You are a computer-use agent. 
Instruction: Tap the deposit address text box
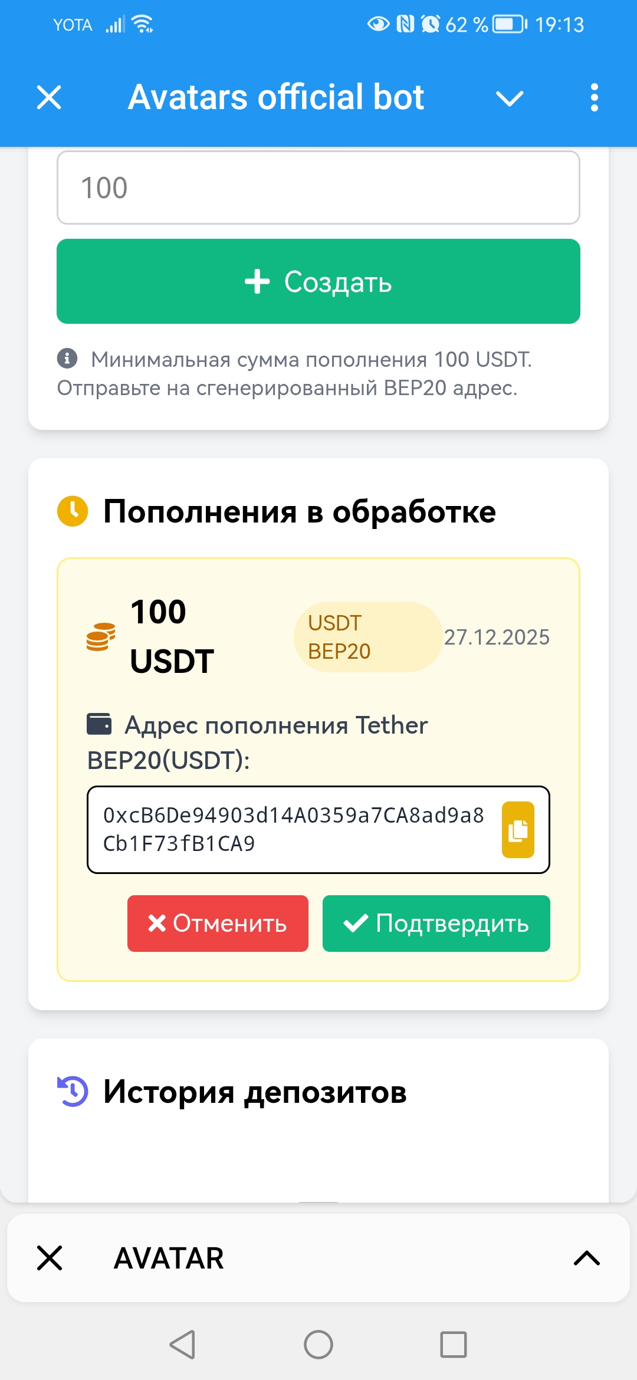click(x=294, y=829)
